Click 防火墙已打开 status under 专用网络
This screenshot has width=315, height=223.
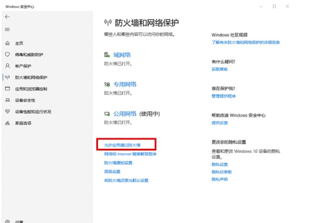(118, 93)
